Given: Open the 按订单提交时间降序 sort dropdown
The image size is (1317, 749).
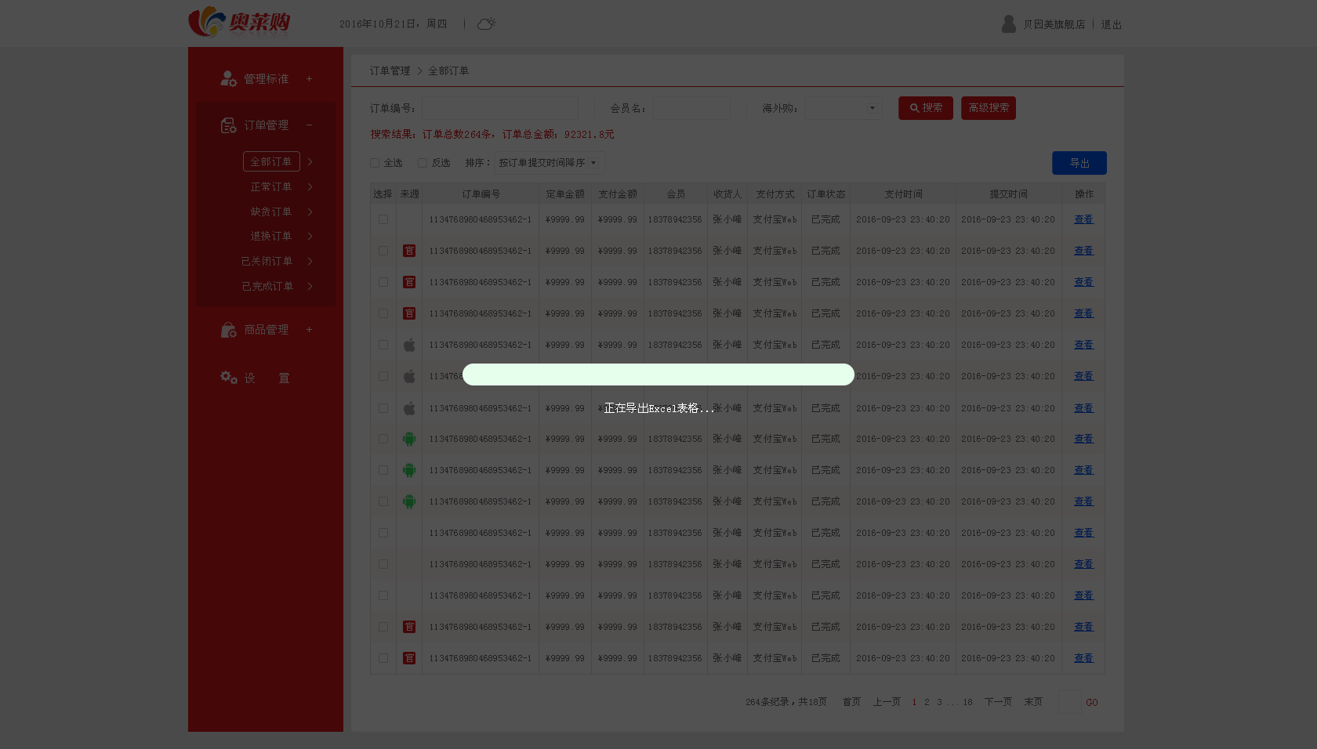Looking at the screenshot, I should tap(549, 163).
